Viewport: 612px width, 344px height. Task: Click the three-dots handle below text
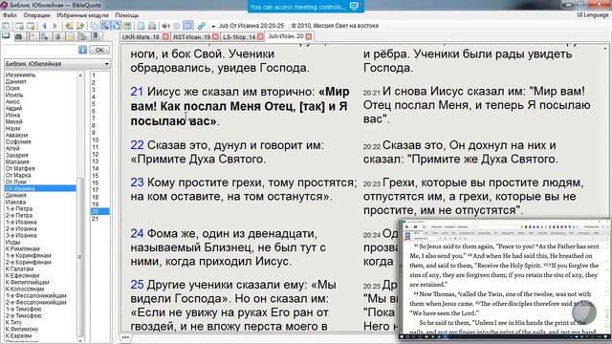tap(125, 337)
